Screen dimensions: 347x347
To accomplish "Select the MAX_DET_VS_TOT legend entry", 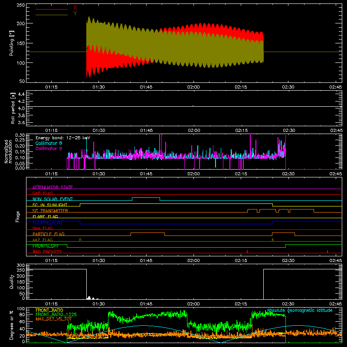I will [x=54, y=319].
